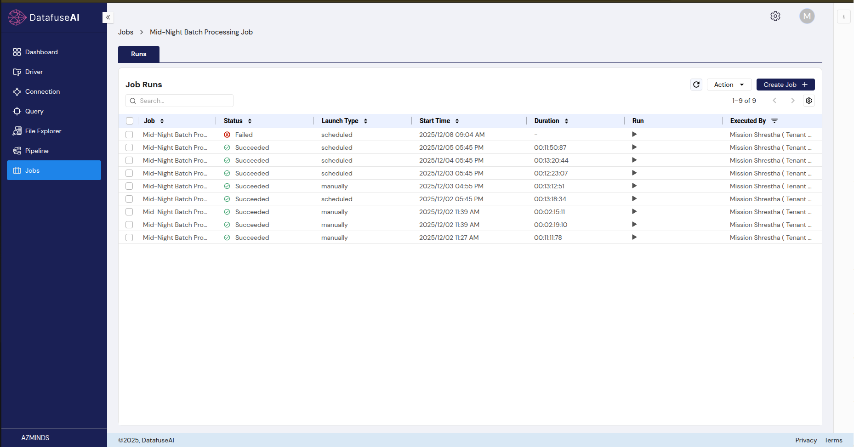Viewport: 854px width, 447px height.
Task: Switch to the Runs tab
Action: tap(138, 54)
